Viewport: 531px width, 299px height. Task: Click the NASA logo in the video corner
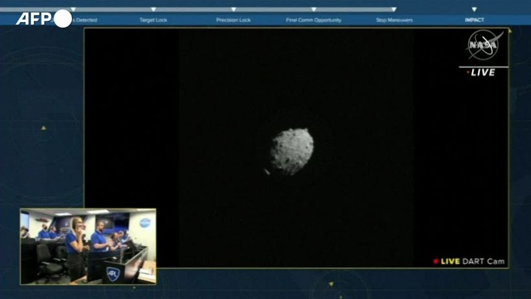[x=483, y=45]
